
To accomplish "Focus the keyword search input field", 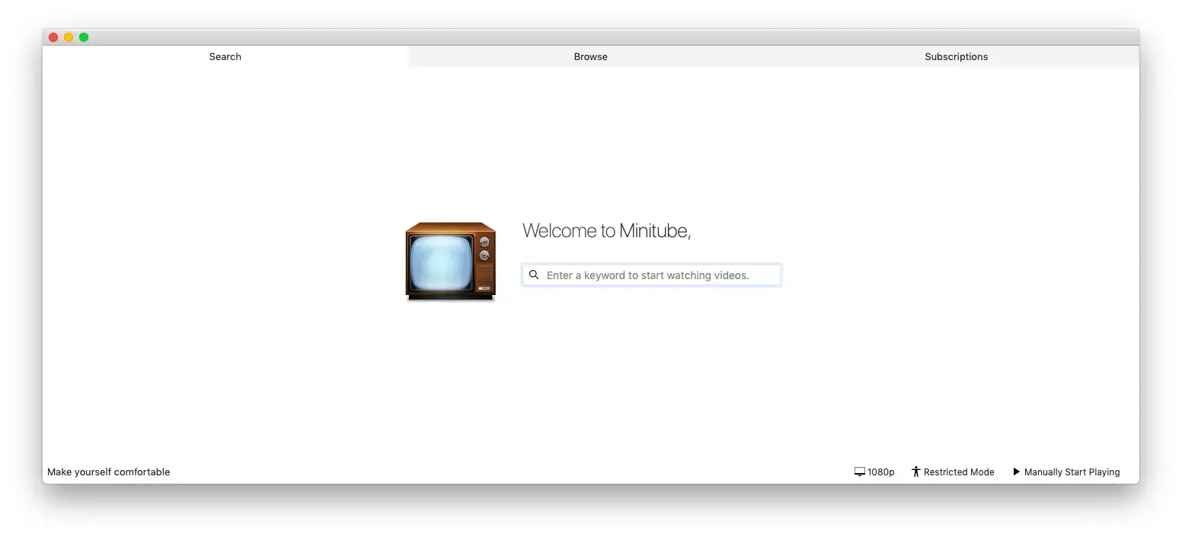I will coord(652,275).
